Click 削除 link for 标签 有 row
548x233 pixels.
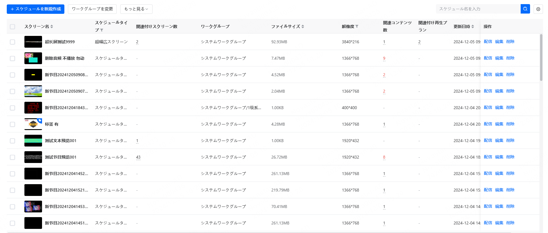(510, 124)
